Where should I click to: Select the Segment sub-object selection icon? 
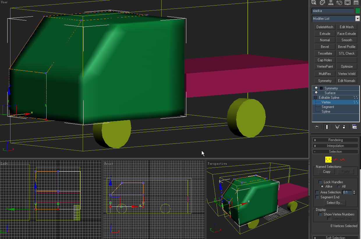pos(336,159)
